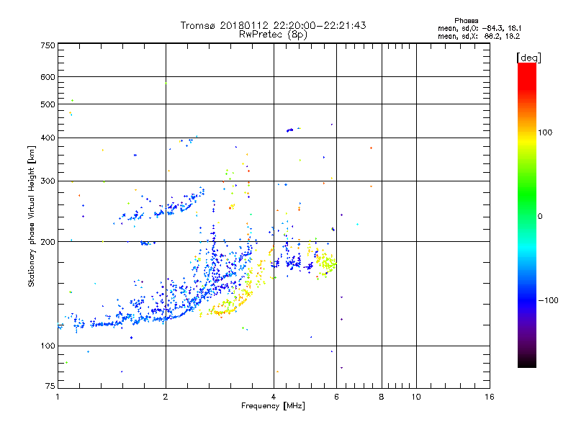Click the y-axis tick label '500'
This screenshot has width=576, height=432.
point(48,104)
